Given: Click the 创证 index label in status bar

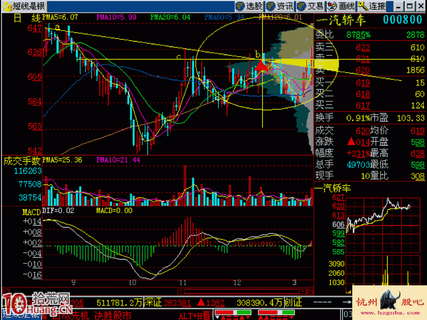Looking at the screenshot, I should pos(293,302).
